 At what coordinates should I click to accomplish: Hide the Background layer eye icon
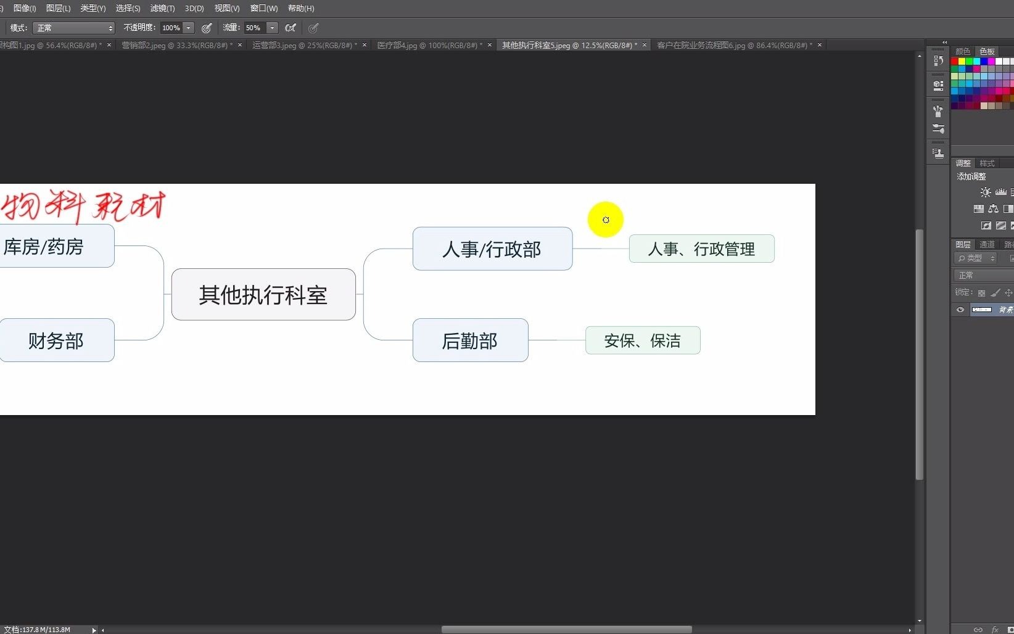pyautogui.click(x=960, y=310)
